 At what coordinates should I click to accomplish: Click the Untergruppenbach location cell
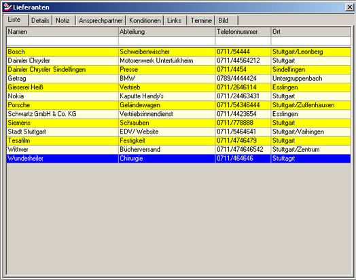click(x=310, y=79)
